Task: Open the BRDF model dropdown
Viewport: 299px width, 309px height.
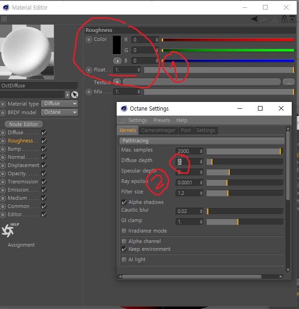Action: [x=60, y=112]
